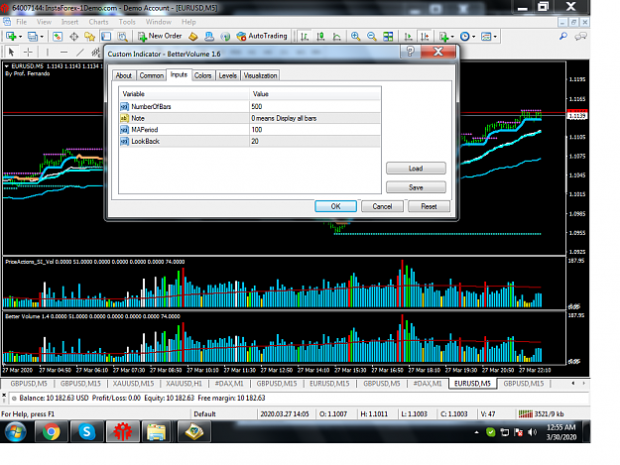Open the Insert menu
620x465 pixels.
(69, 22)
